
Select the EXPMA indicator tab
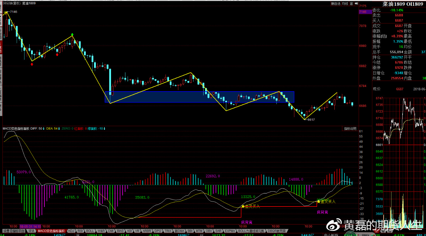(230, 231)
